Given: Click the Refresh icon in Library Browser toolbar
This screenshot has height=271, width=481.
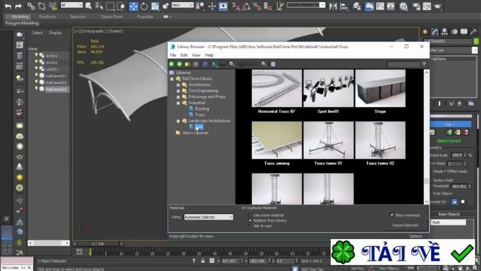Looking at the screenshot, I should pyautogui.click(x=205, y=64).
